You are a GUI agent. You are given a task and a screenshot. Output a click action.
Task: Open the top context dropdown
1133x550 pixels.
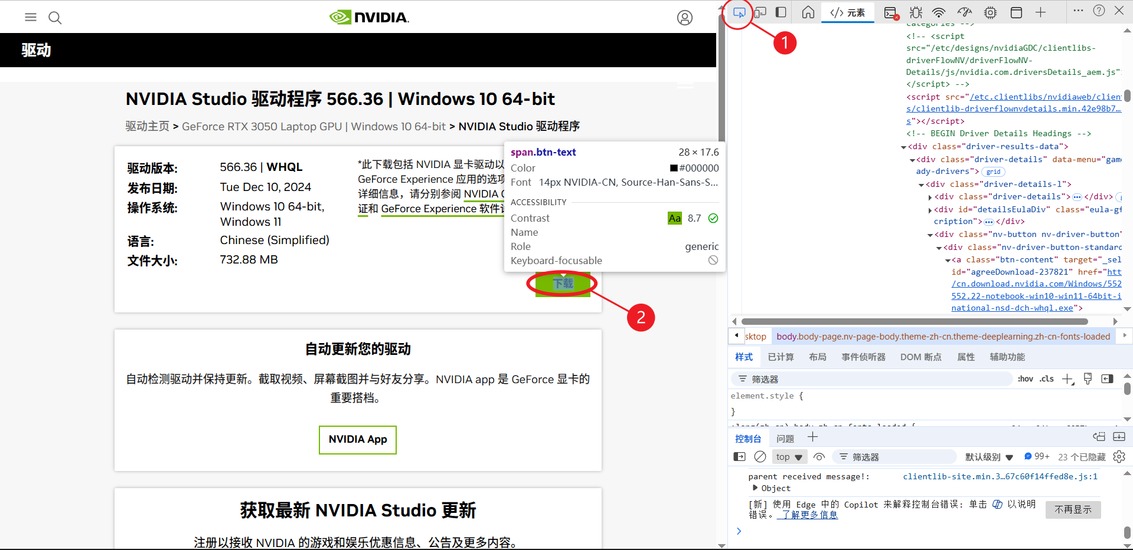[789, 457]
